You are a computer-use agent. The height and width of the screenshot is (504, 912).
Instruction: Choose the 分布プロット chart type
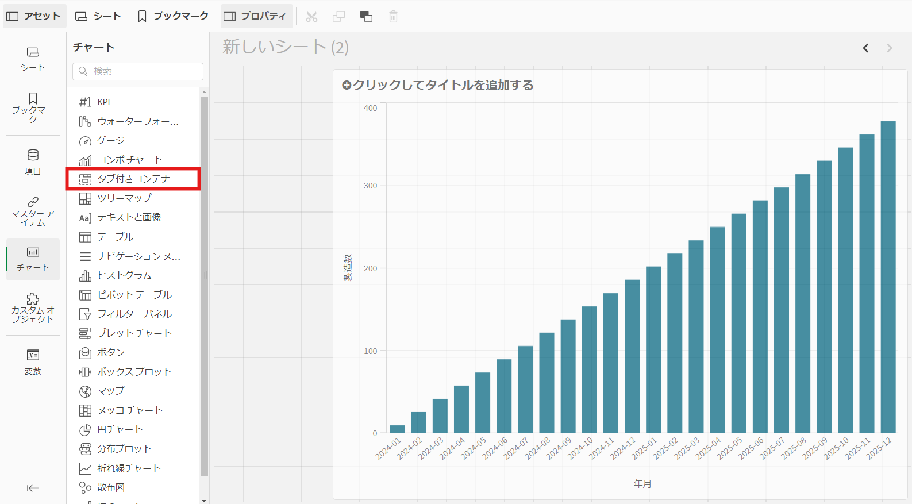133,449
